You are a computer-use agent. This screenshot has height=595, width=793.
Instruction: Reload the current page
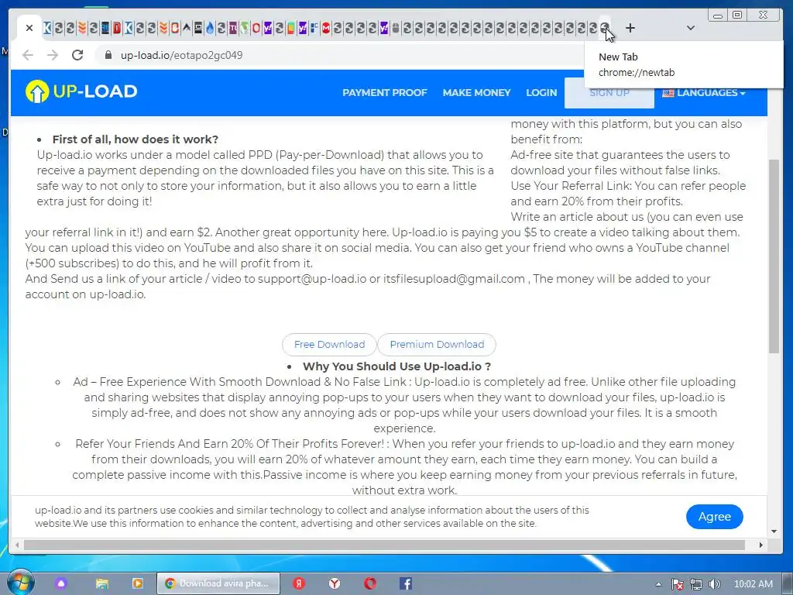tap(77, 55)
